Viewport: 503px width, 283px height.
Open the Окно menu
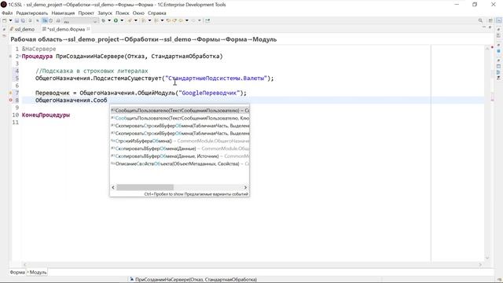(x=138, y=13)
